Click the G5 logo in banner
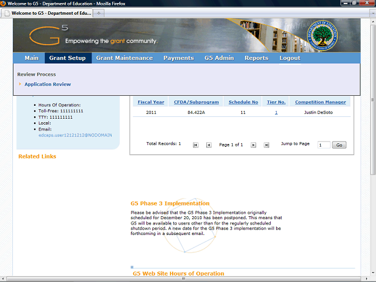The image size is (376, 282). pyautogui.click(x=48, y=35)
